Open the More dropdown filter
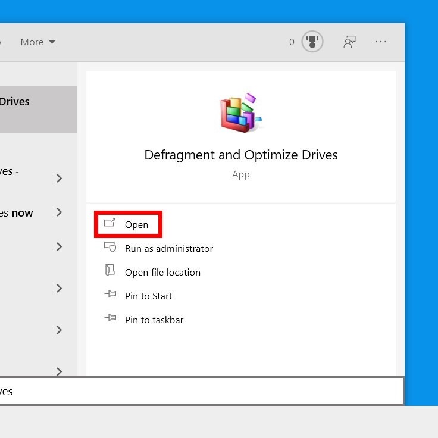The width and height of the screenshot is (438, 438). tap(38, 42)
